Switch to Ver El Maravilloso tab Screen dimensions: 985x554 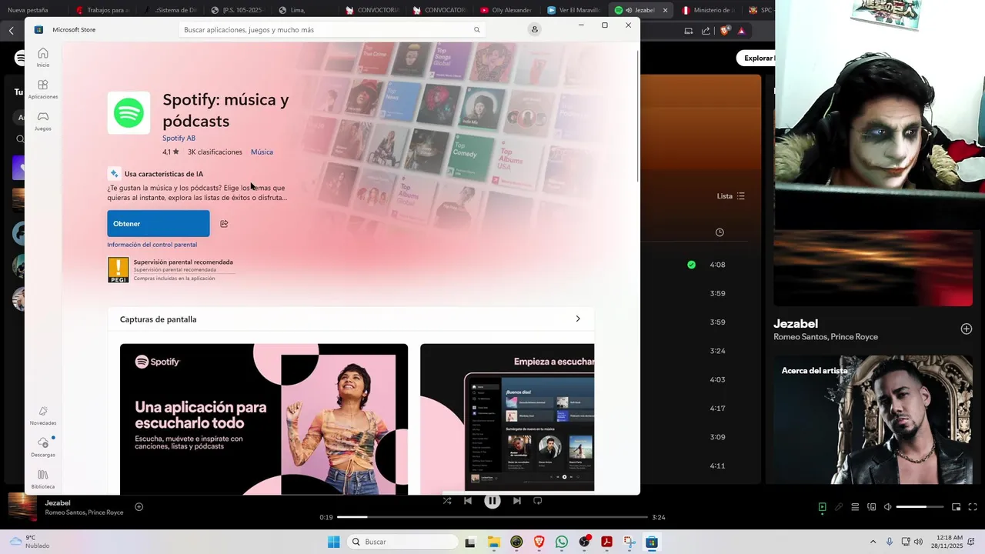[x=573, y=10]
